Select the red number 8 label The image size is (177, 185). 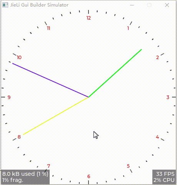click(x=19, y=137)
